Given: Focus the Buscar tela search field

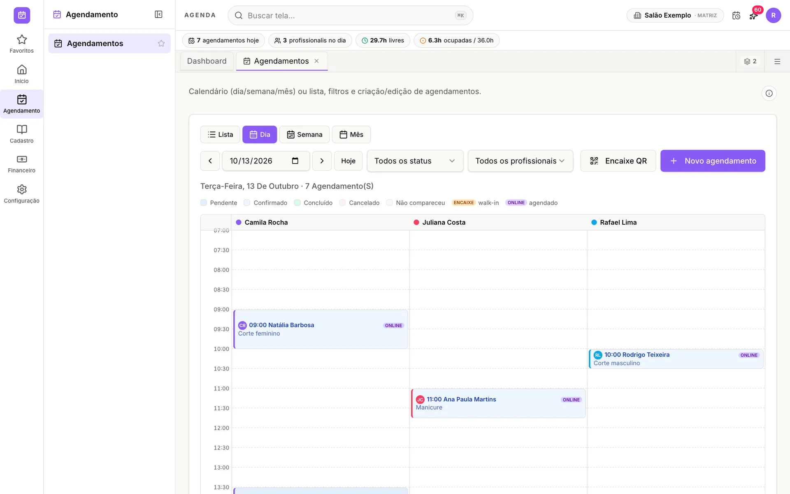Looking at the screenshot, I should pos(350,16).
